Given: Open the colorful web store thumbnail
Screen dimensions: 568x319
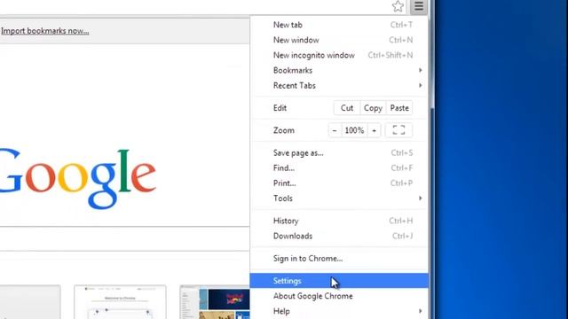Looking at the screenshot, I should tap(215, 302).
